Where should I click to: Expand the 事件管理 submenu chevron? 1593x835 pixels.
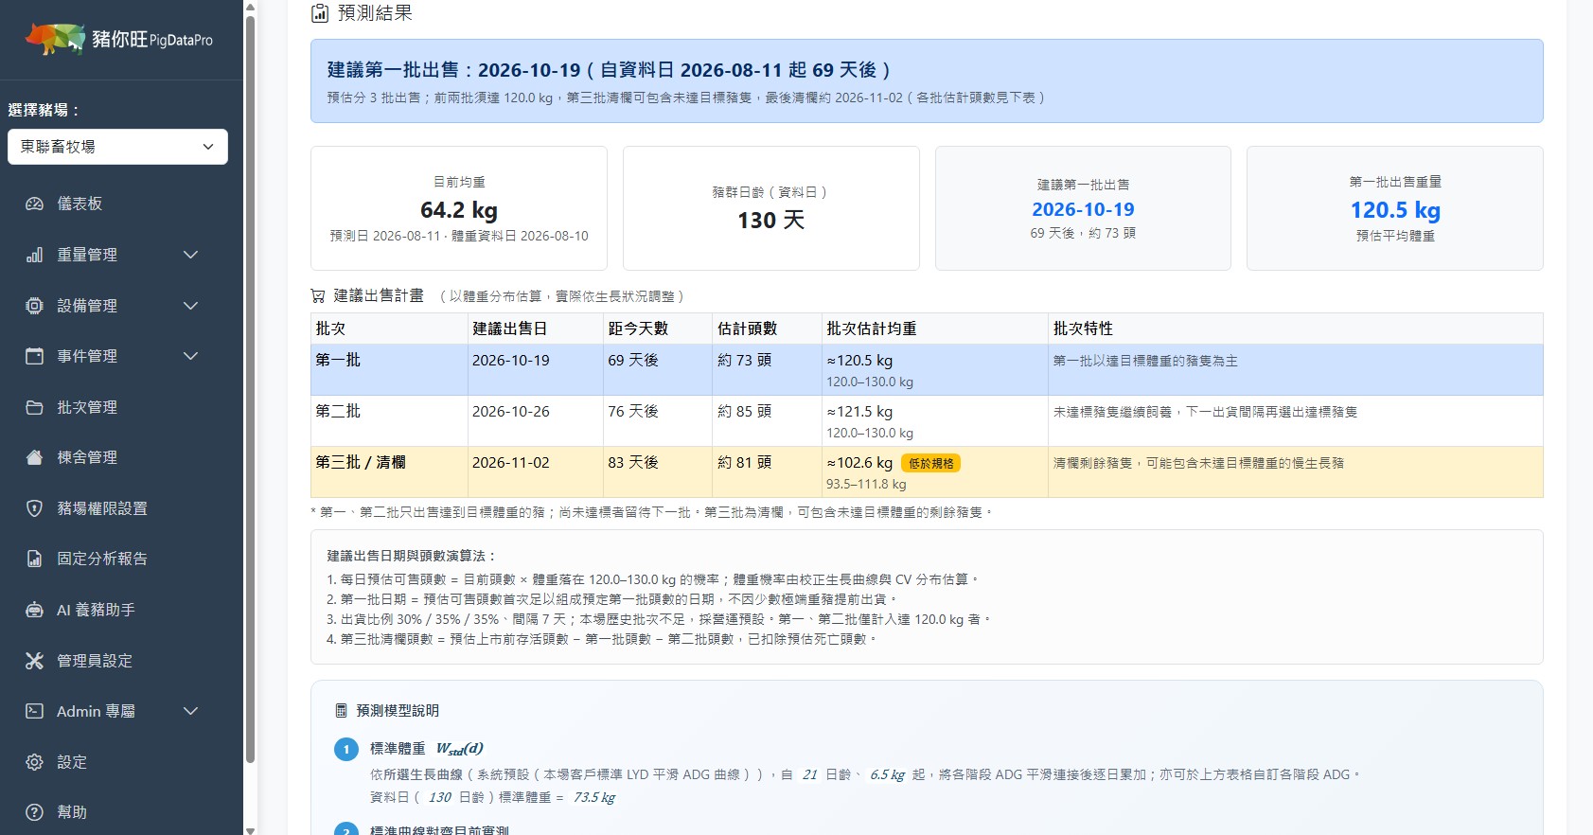[x=190, y=356]
